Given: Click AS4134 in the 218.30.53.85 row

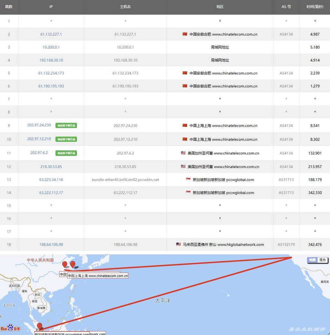Looking at the screenshot, I should click(x=286, y=167).
